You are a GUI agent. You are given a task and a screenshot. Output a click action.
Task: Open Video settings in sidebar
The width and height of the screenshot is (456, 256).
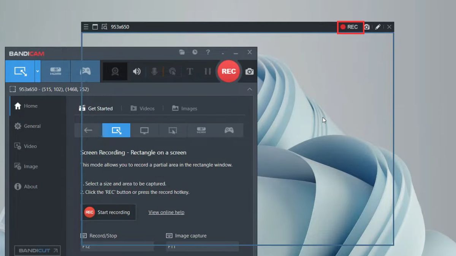pos(38,146)
